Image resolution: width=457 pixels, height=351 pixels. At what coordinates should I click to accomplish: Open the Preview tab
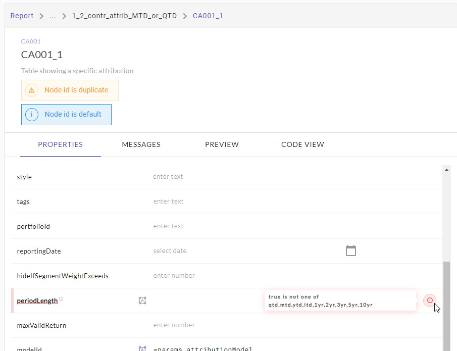coord(222,144)
